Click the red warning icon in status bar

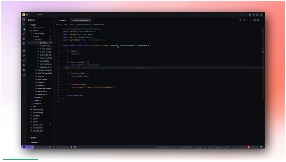coord(248,147)
